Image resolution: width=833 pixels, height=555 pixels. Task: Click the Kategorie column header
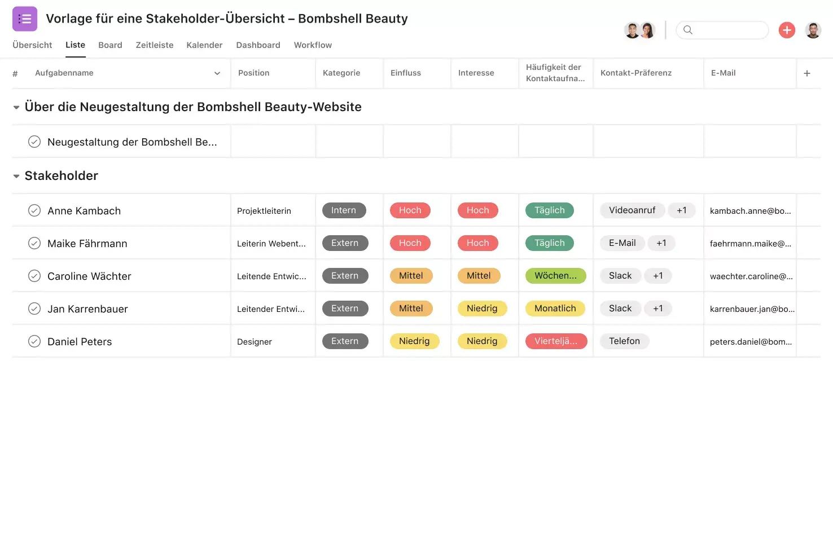[341, 73]
